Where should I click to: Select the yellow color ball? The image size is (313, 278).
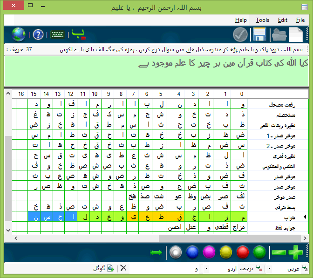(x=226, y=252)
